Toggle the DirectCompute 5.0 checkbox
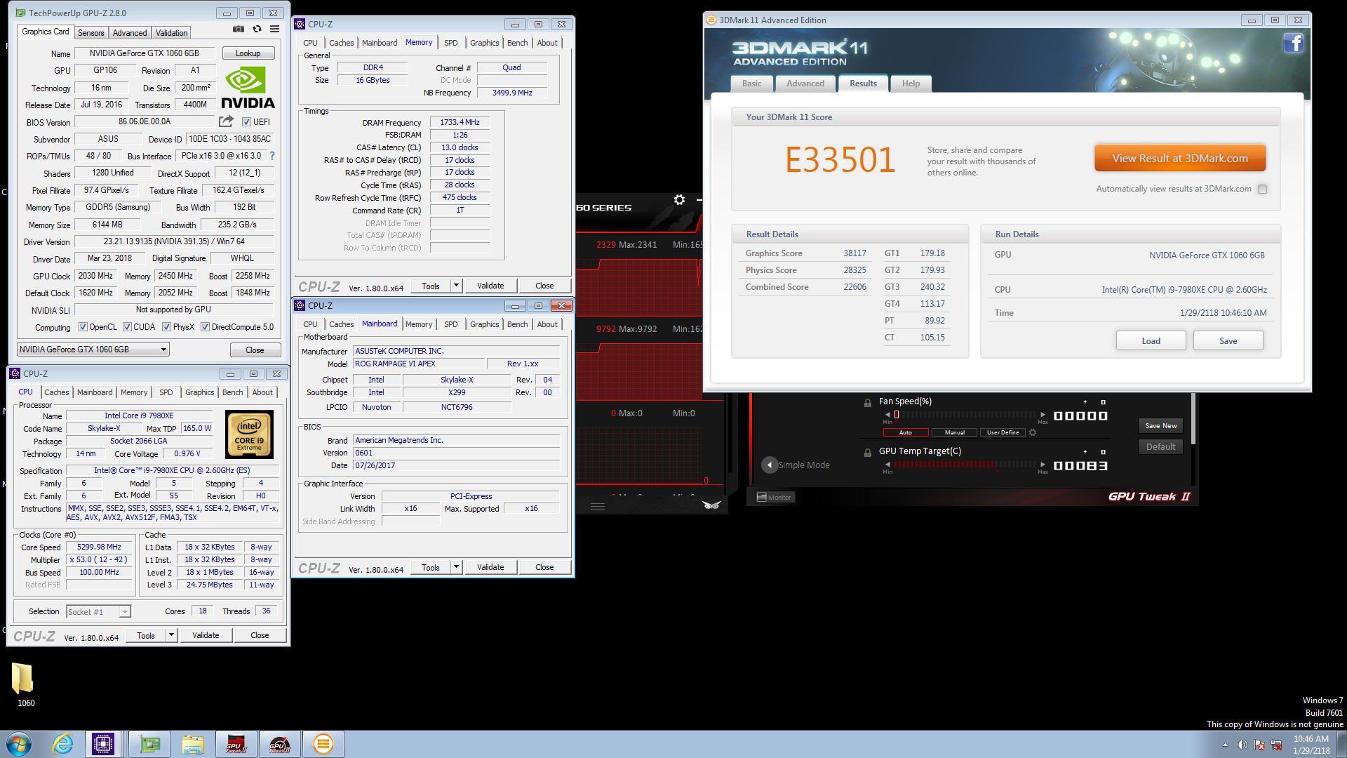The width and height of the screenshot is (1347, 758). tap(205, 327)
